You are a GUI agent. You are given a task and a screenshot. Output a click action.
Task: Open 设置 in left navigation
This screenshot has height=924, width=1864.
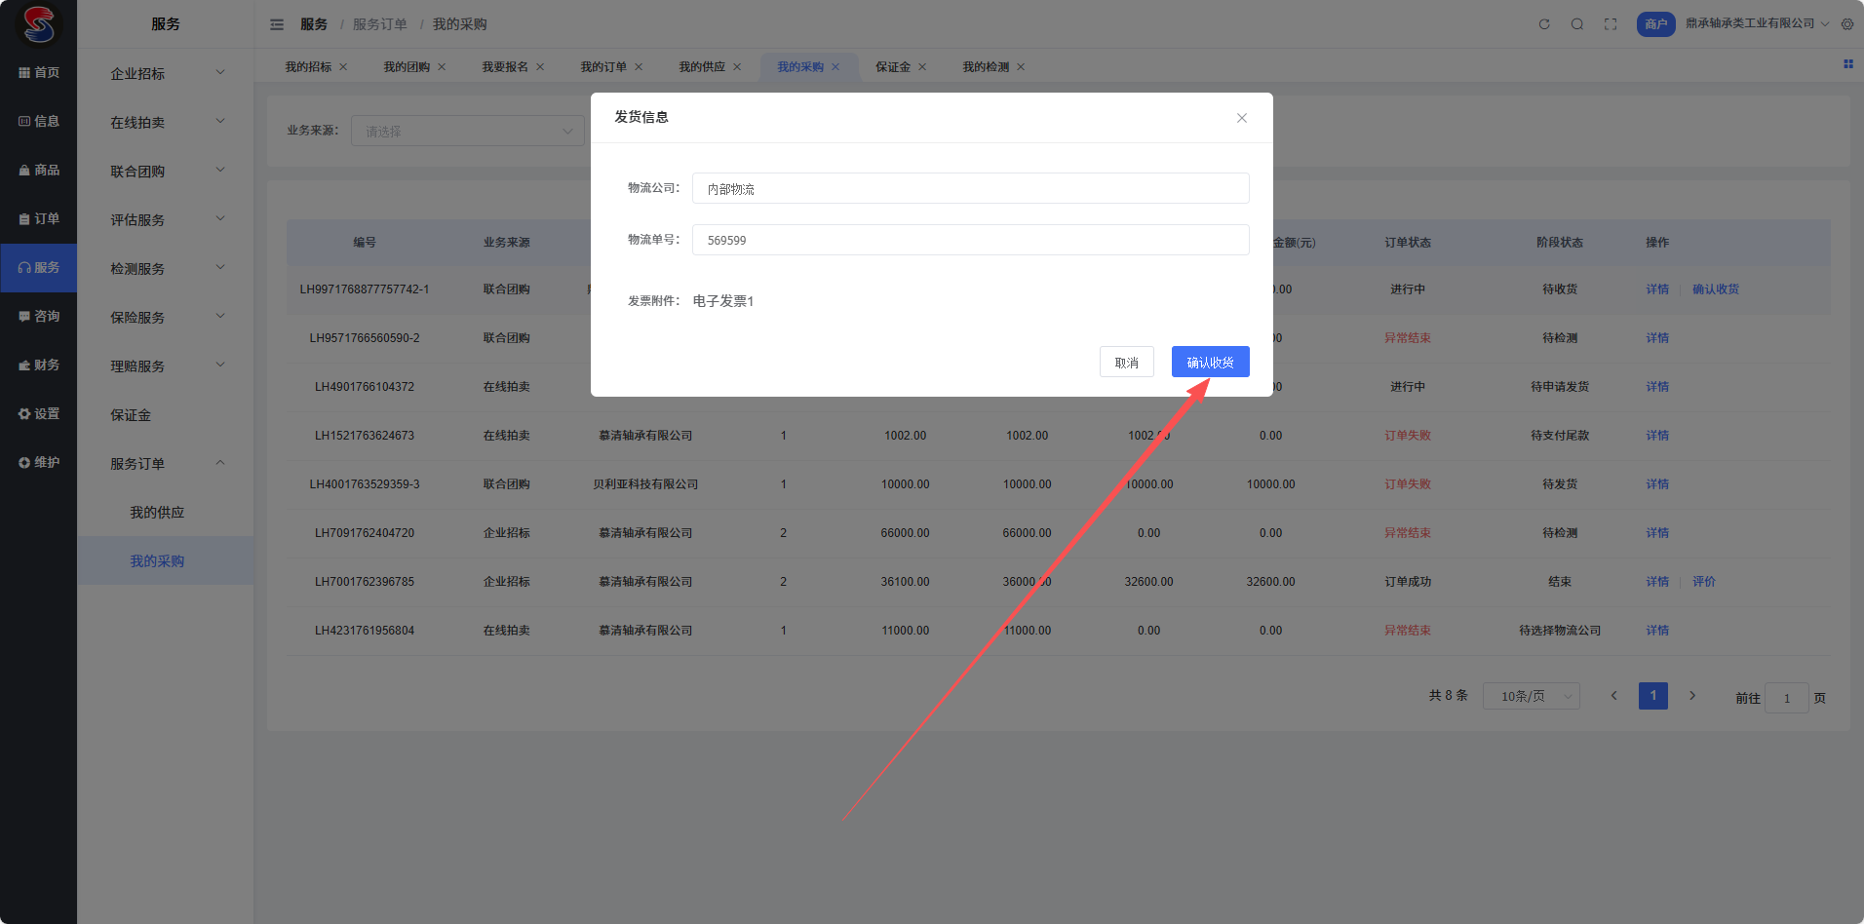click(39, 414)
